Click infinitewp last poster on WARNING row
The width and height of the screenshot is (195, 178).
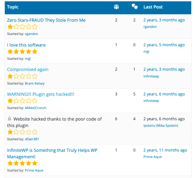click(151, 101)
